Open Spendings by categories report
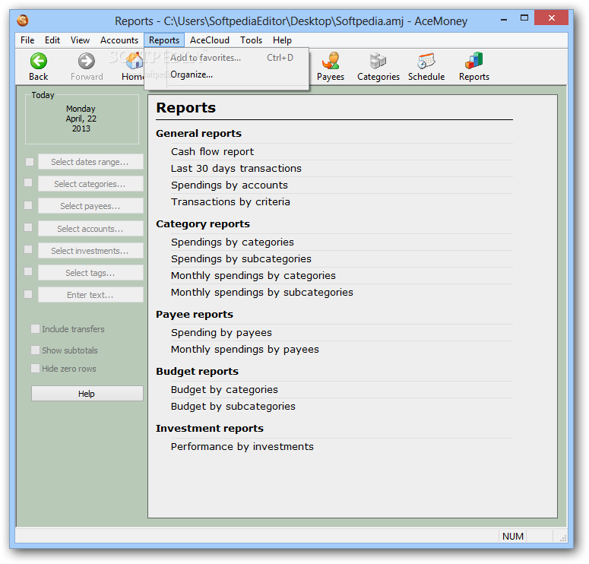The image size is (589, 564). click(x=232, y=242)
